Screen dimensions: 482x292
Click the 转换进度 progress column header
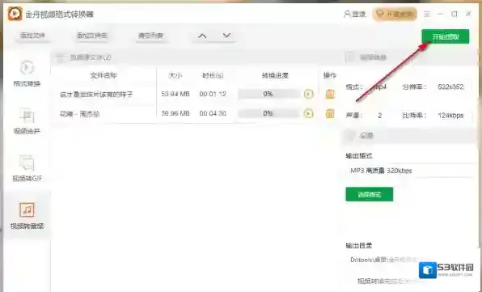point(275,75)
